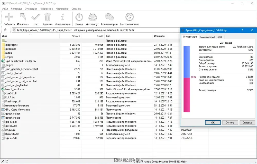Click the bench_result.csv Excel icon
257x164 pixels.
pos(3,89)
